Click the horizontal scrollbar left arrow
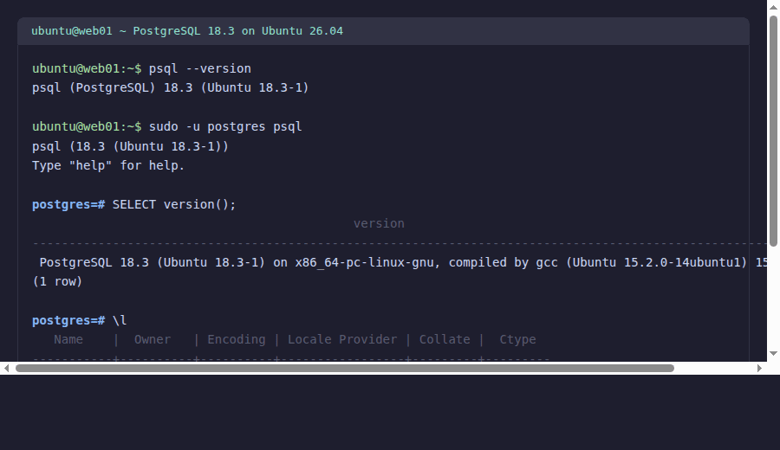 [6, 368]
